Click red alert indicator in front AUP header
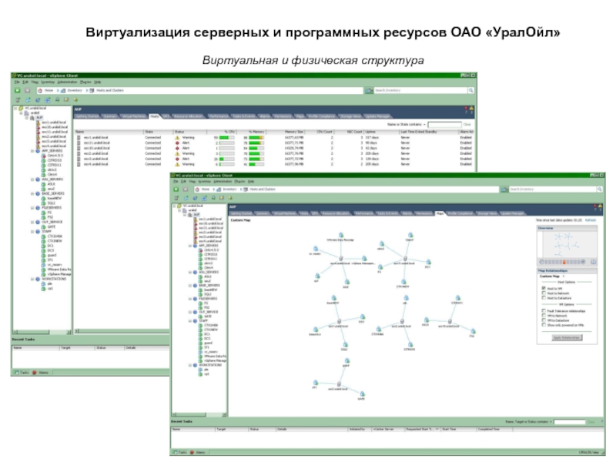The height and width of the screenshot is (462, 616). coord(595,206)
